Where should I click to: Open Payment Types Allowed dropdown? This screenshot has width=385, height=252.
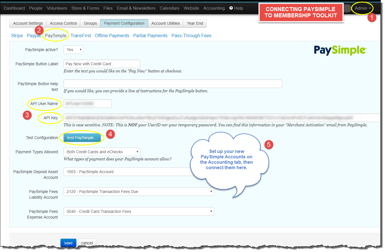[102, 152]
